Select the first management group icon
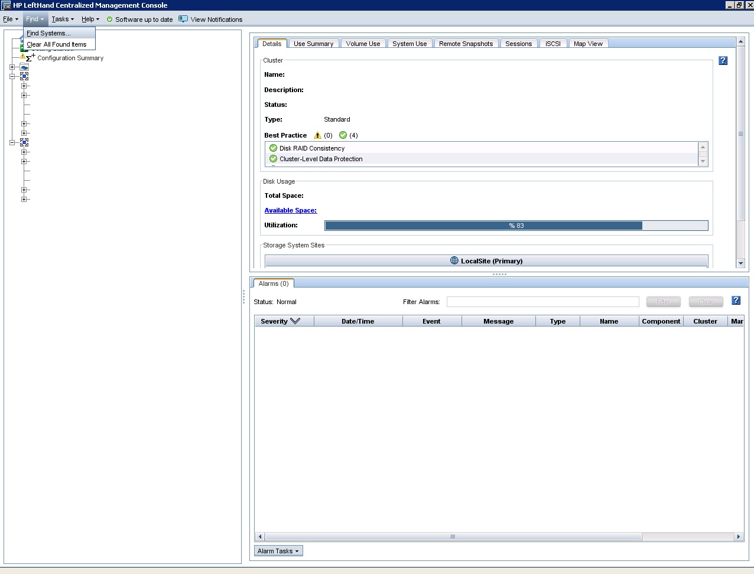Image resolution: width=754 pixels, height=574 pixels. pos(24,76)
